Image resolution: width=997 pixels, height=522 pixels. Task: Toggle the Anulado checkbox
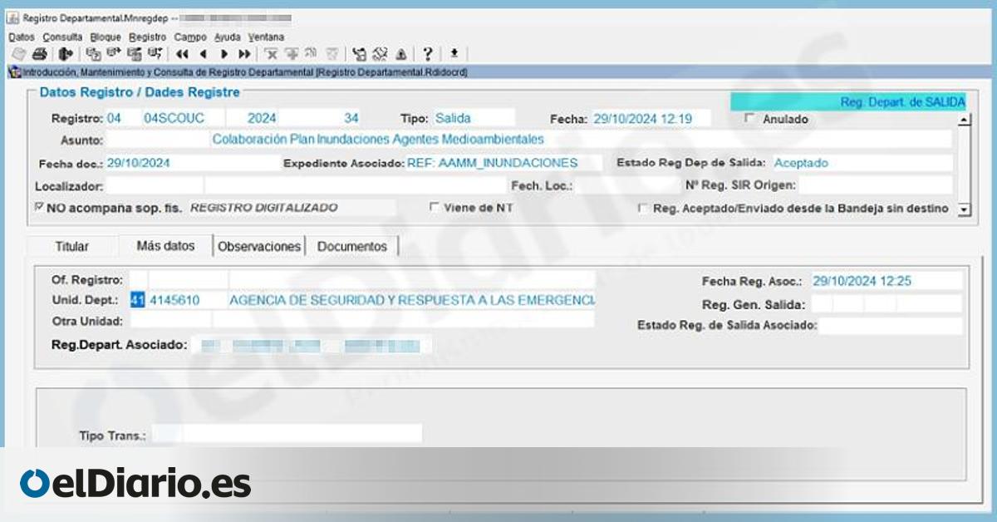[x=750, y=119]
